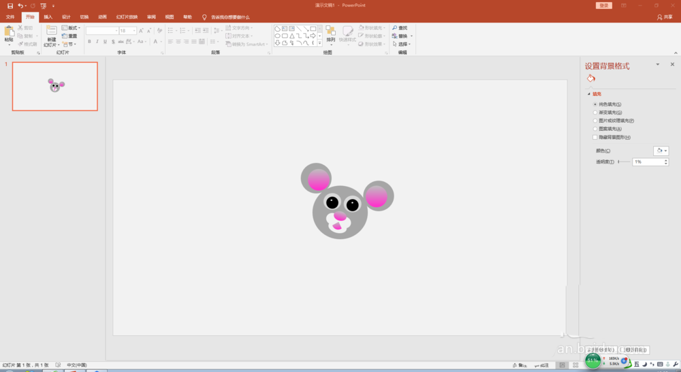Screen dimensions: 681x372
Task: Click the Save icon in the quick access toolbar
Action: pos(10,5)
